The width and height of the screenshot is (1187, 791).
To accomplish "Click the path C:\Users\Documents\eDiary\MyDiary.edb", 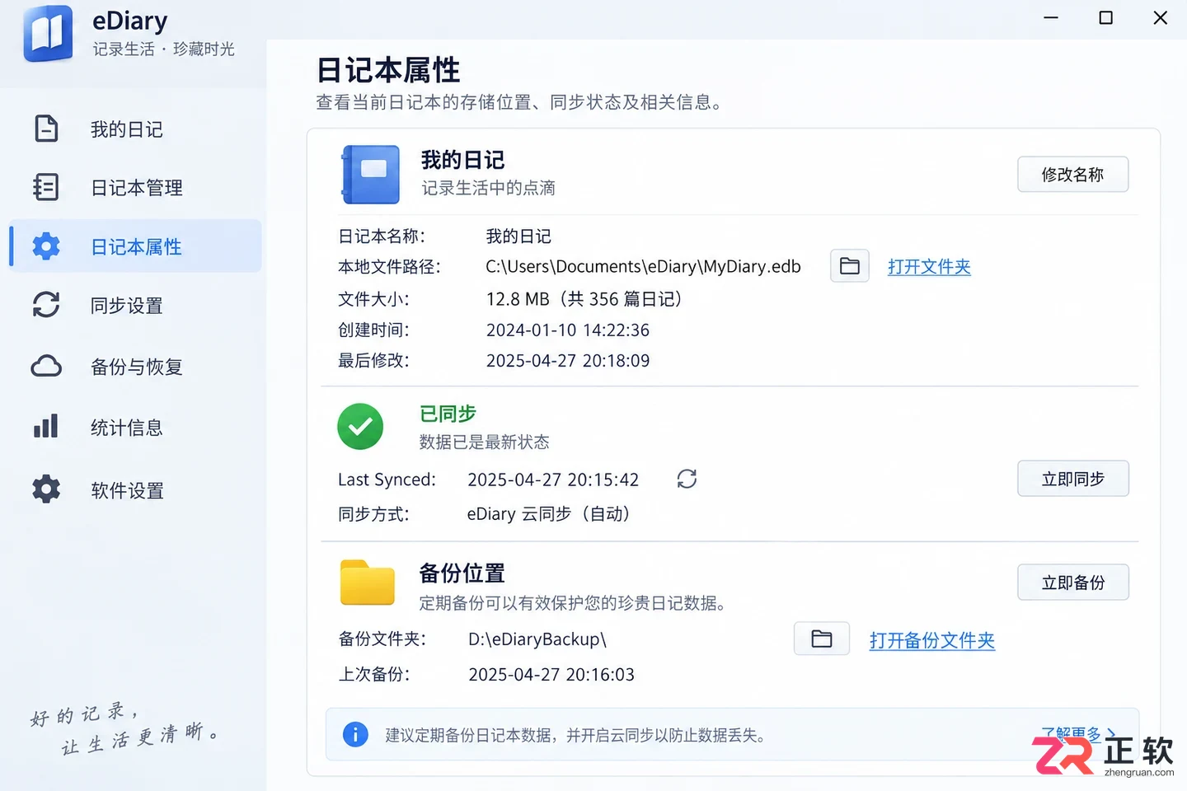I will (x=643, y=266).
